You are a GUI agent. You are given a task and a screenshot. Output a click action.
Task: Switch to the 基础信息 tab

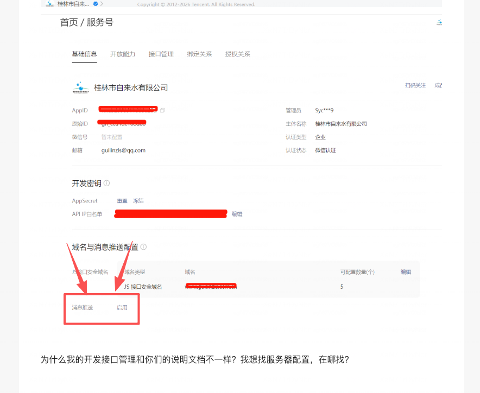pyautogui.click(x=85, y=54)
